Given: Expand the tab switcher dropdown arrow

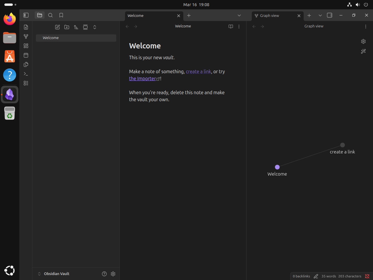Looking at the screenshot, I should [x=239, y=15].
